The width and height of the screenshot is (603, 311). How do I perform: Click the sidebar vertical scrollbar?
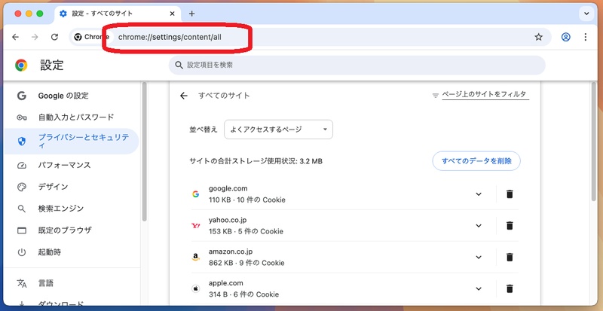click(x=144, y=152)
